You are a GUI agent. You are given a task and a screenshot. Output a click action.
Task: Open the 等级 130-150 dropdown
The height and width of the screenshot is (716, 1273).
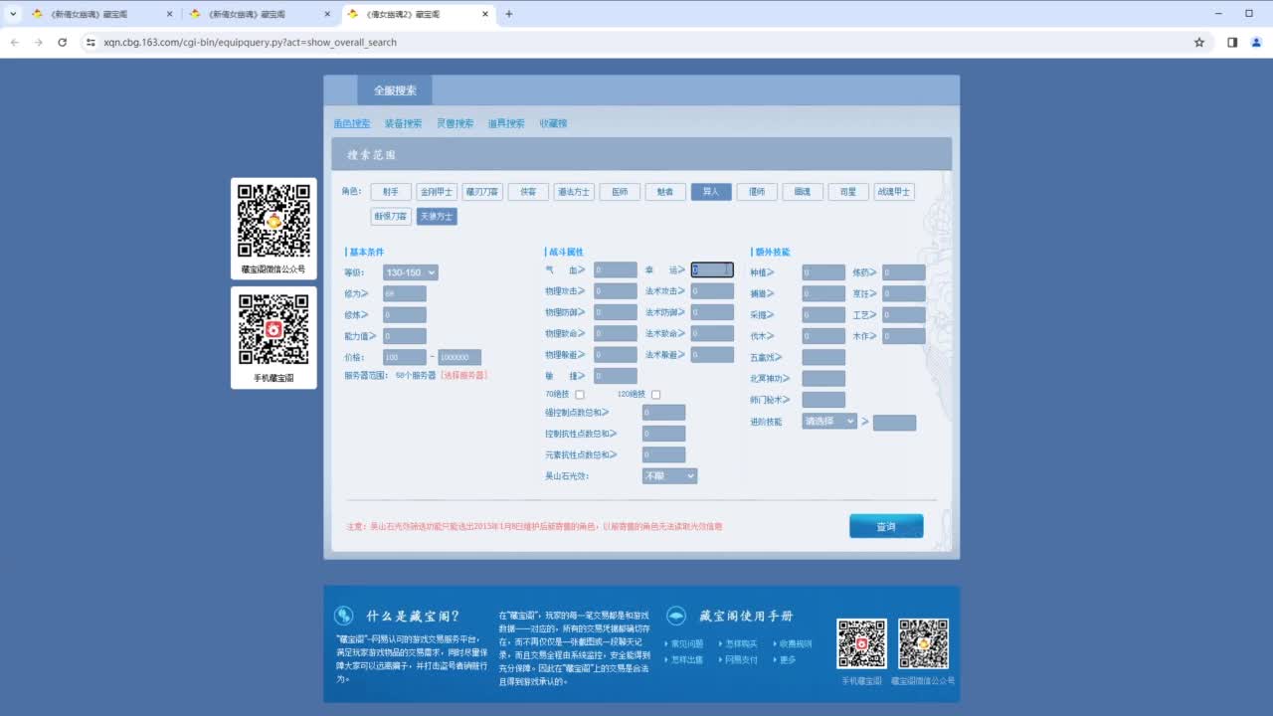tap(410, 272)
